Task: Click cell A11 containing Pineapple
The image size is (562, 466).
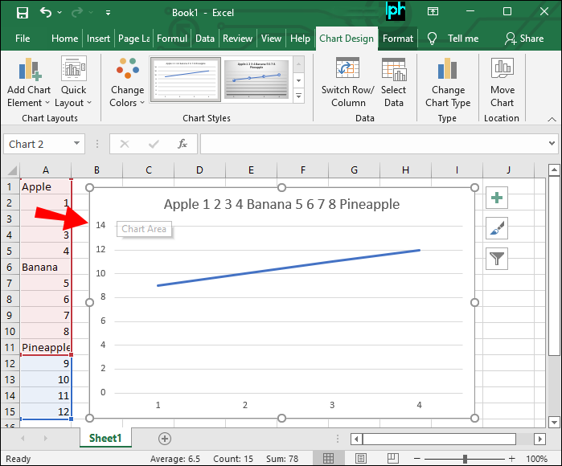Action: click(46, 347)
